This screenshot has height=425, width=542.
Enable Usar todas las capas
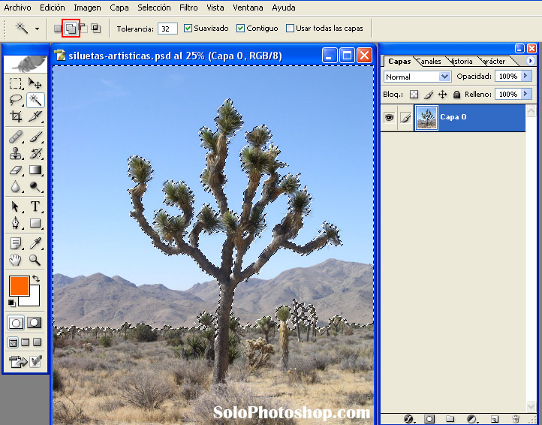tap(291, 29)
